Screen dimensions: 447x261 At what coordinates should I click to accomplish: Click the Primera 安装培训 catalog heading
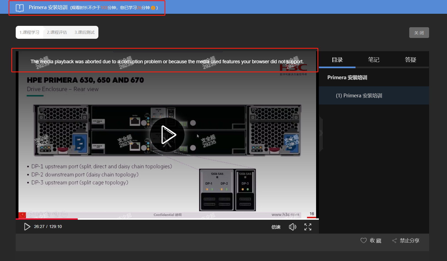pyautogui.click(x=347, y=78)
